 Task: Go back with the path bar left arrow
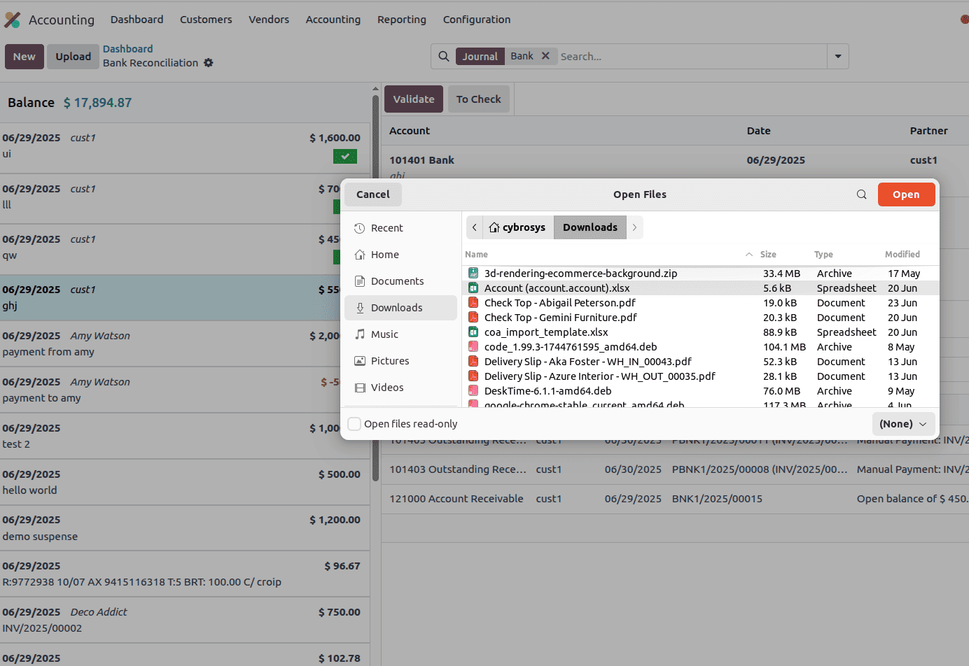coord(475,227)
